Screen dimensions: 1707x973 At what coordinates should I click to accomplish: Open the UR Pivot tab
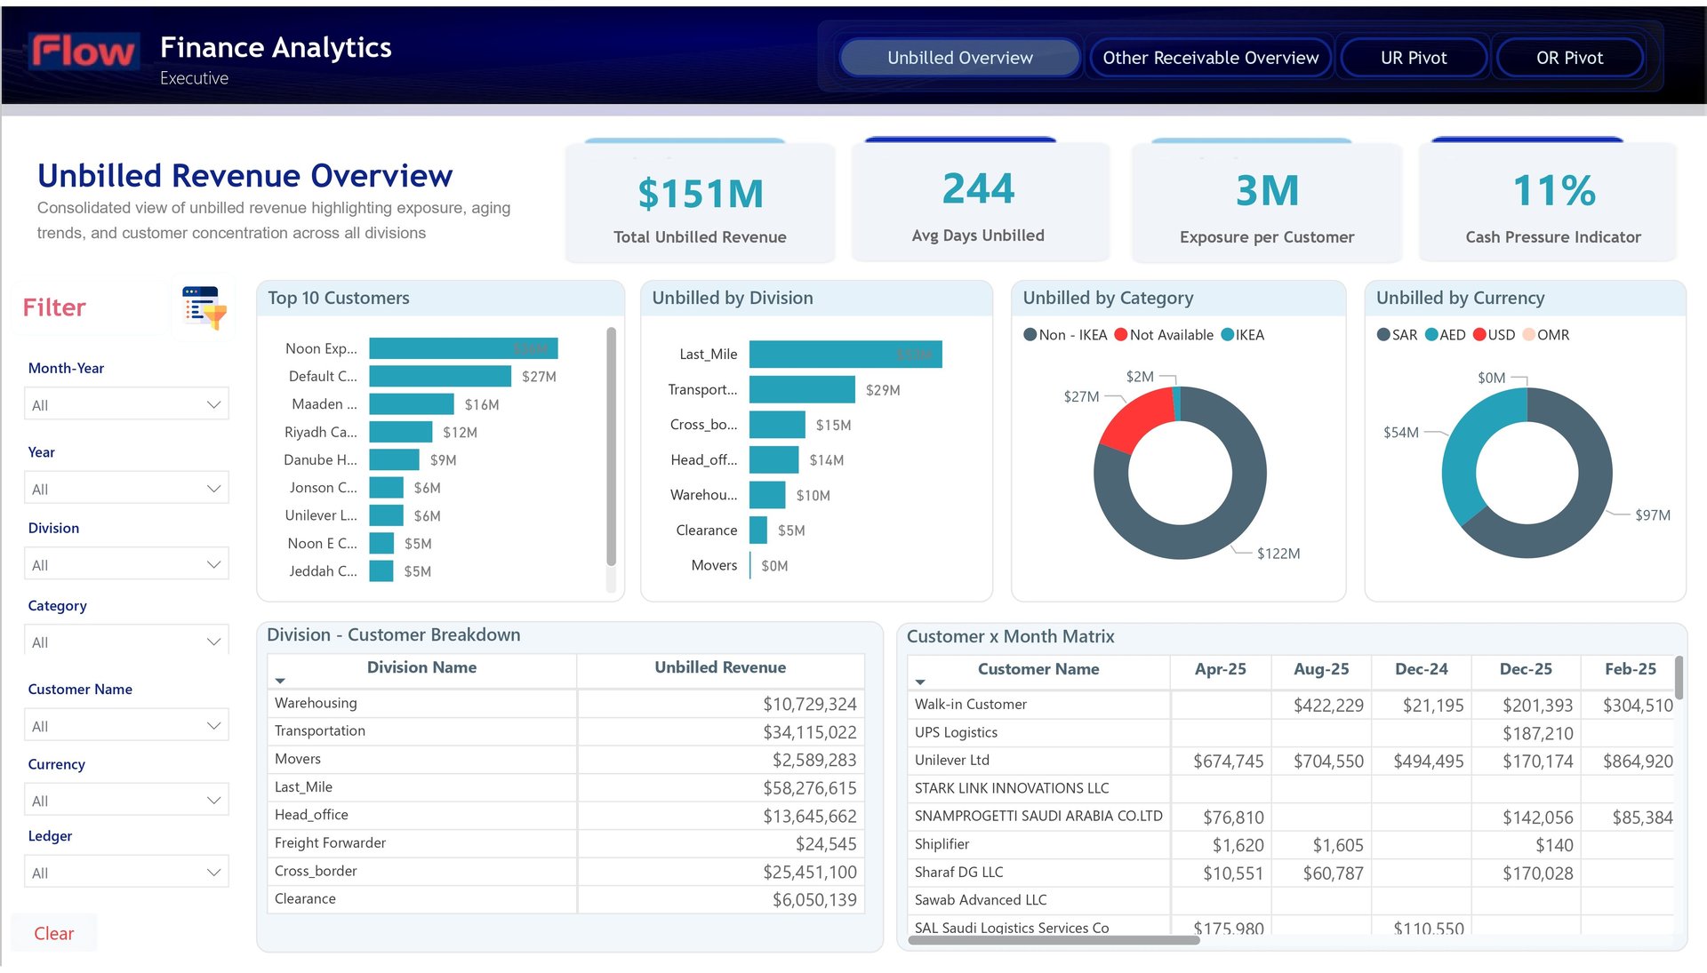point(1413,58)
